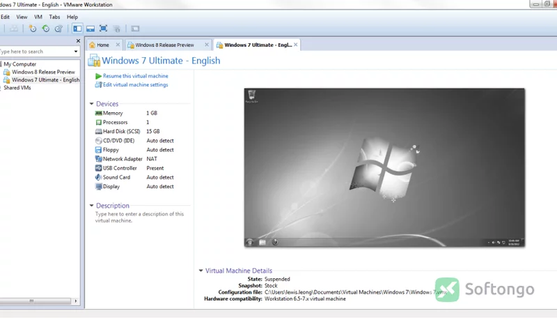
Task: Click the USB Controller icon
Action: click(x=98, y=168)
